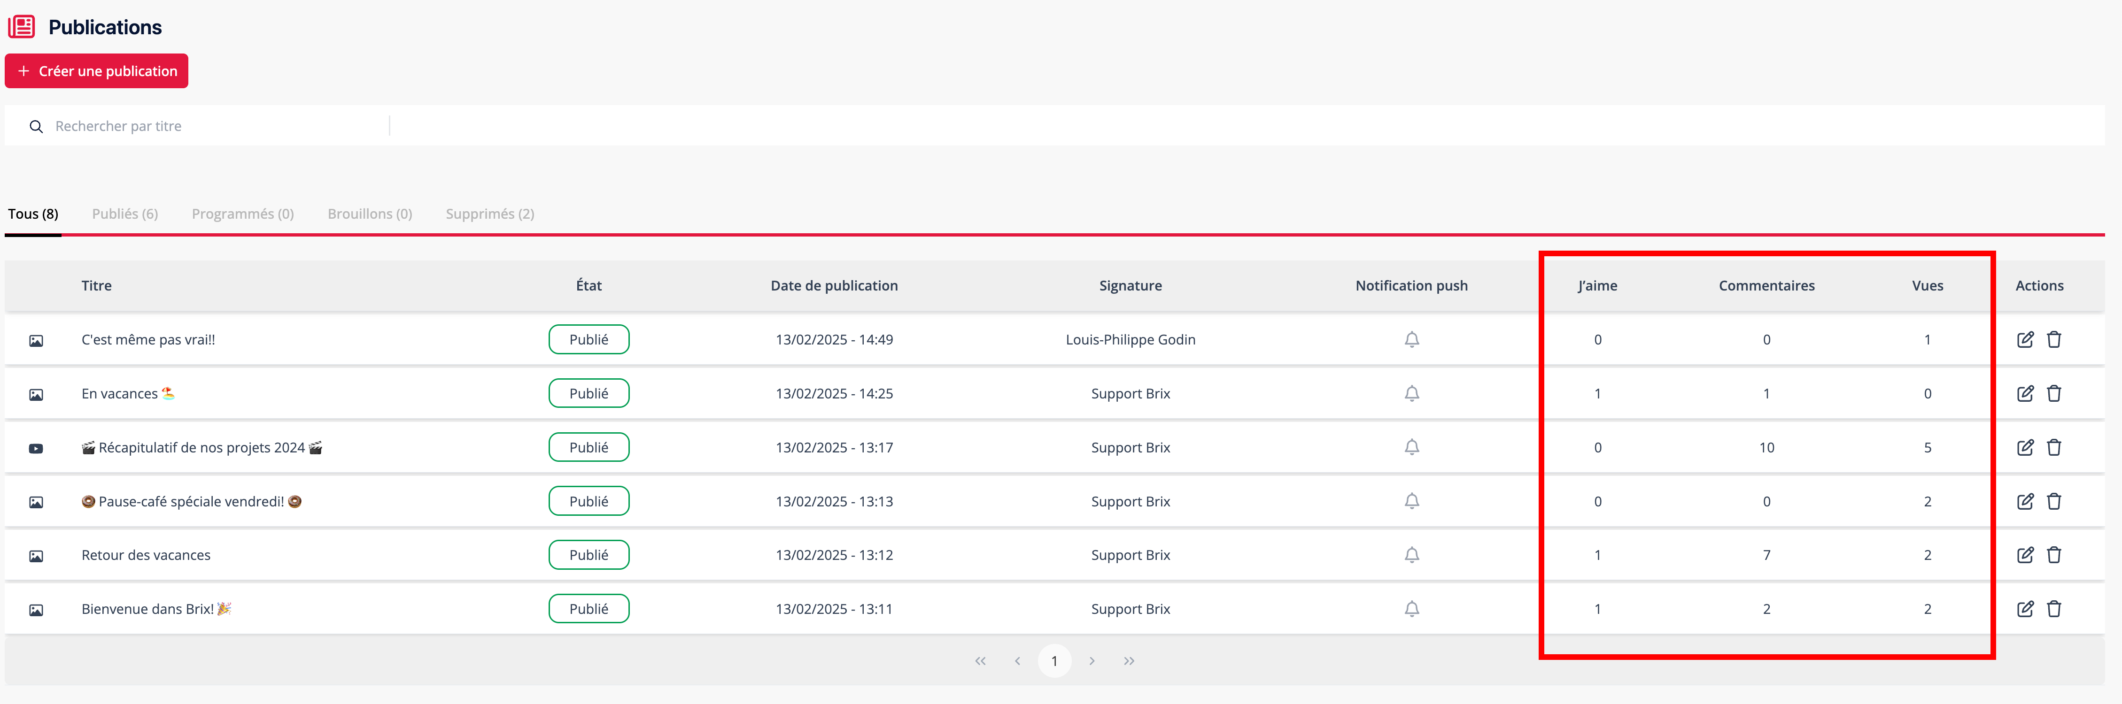2122x704 pixels.
Task: Click the Signature cell "Louis-Philippe Godin"
Action: pyautogui.click(x=1130, y=339)
